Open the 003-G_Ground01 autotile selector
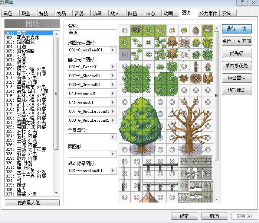 point(113,85)
